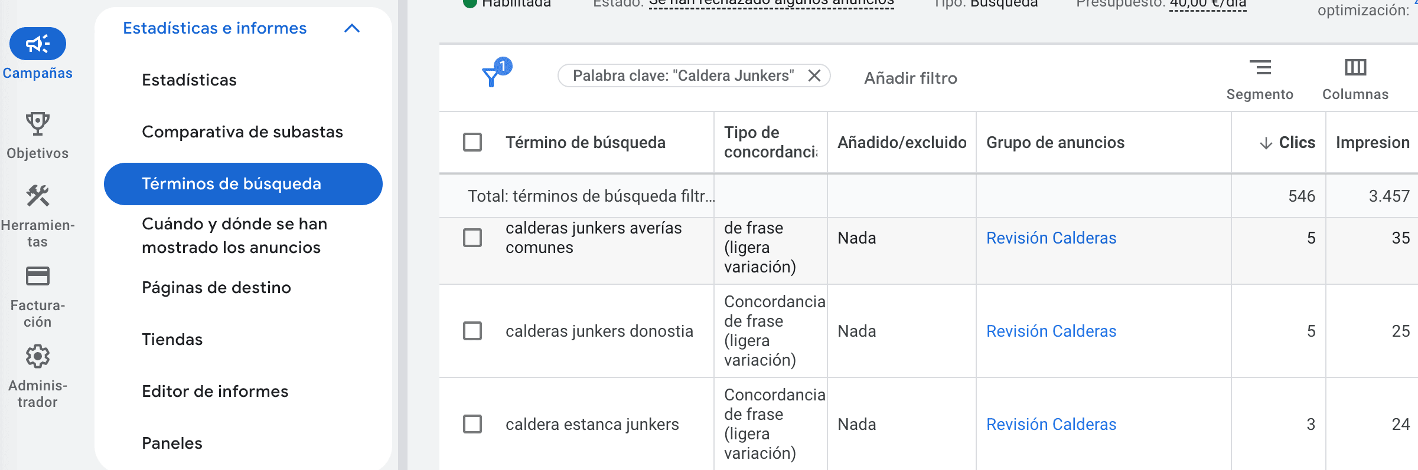Open Administrador gear icon
Viewport: 1418px width, 470px height.
[x=38, y=356]
